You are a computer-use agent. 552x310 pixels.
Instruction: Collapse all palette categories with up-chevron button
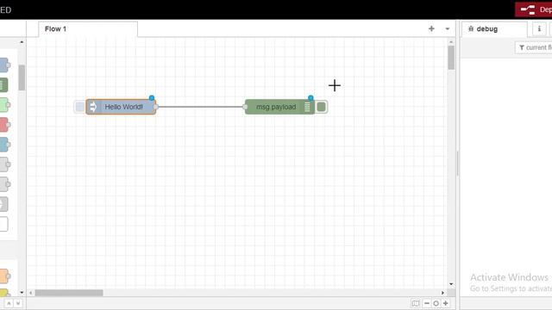[9, 303]
